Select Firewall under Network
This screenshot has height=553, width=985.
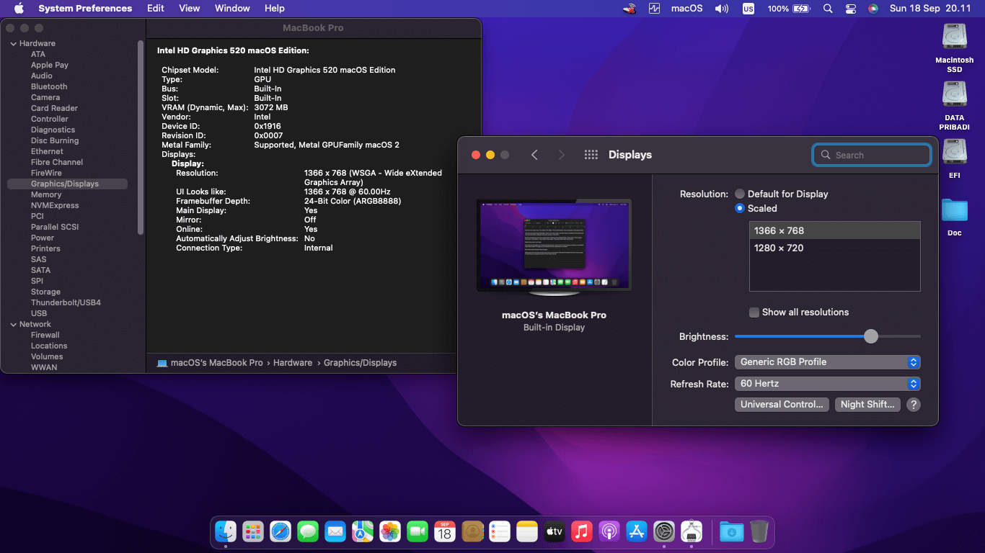click(x=45, y=335)
